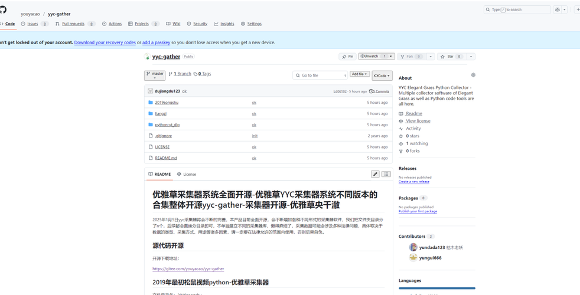Open the gitee.com/youyacao/yyc-gather link

tap(188, 269)
